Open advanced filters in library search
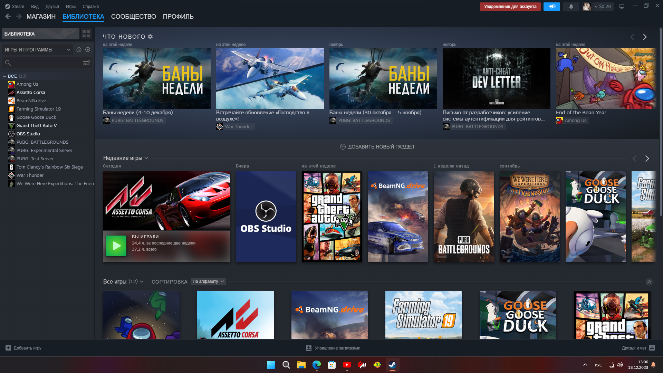 [86, 63]
